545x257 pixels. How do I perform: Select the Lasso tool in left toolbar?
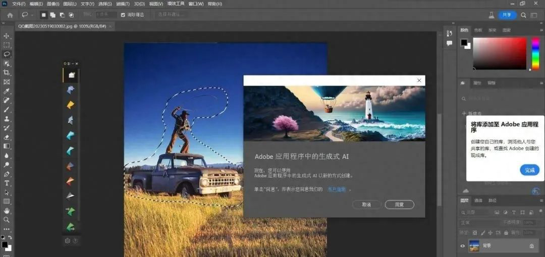[x=7, y=54]
